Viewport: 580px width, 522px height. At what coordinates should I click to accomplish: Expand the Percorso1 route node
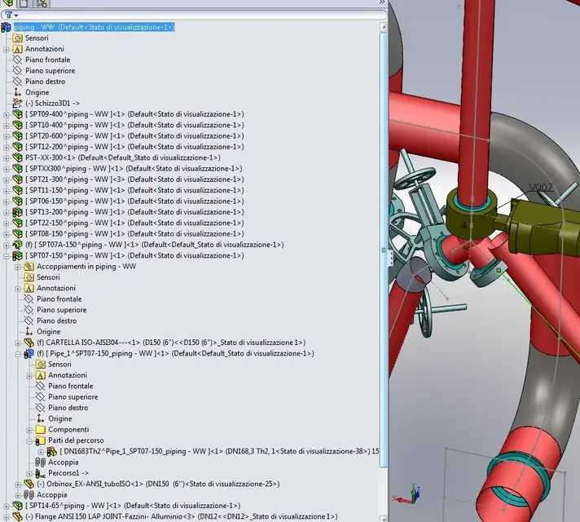click(29, 473)
